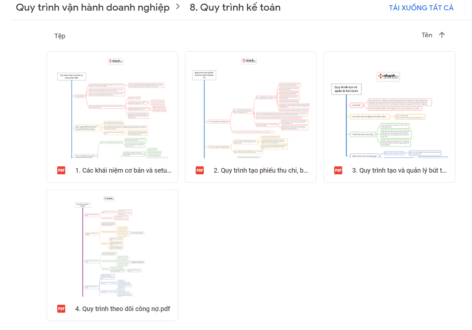The height and width of the screenshot is (330, 472).
Task: Open the theo dõi công nợ diagram thumbnail
Action: [112, 246]
